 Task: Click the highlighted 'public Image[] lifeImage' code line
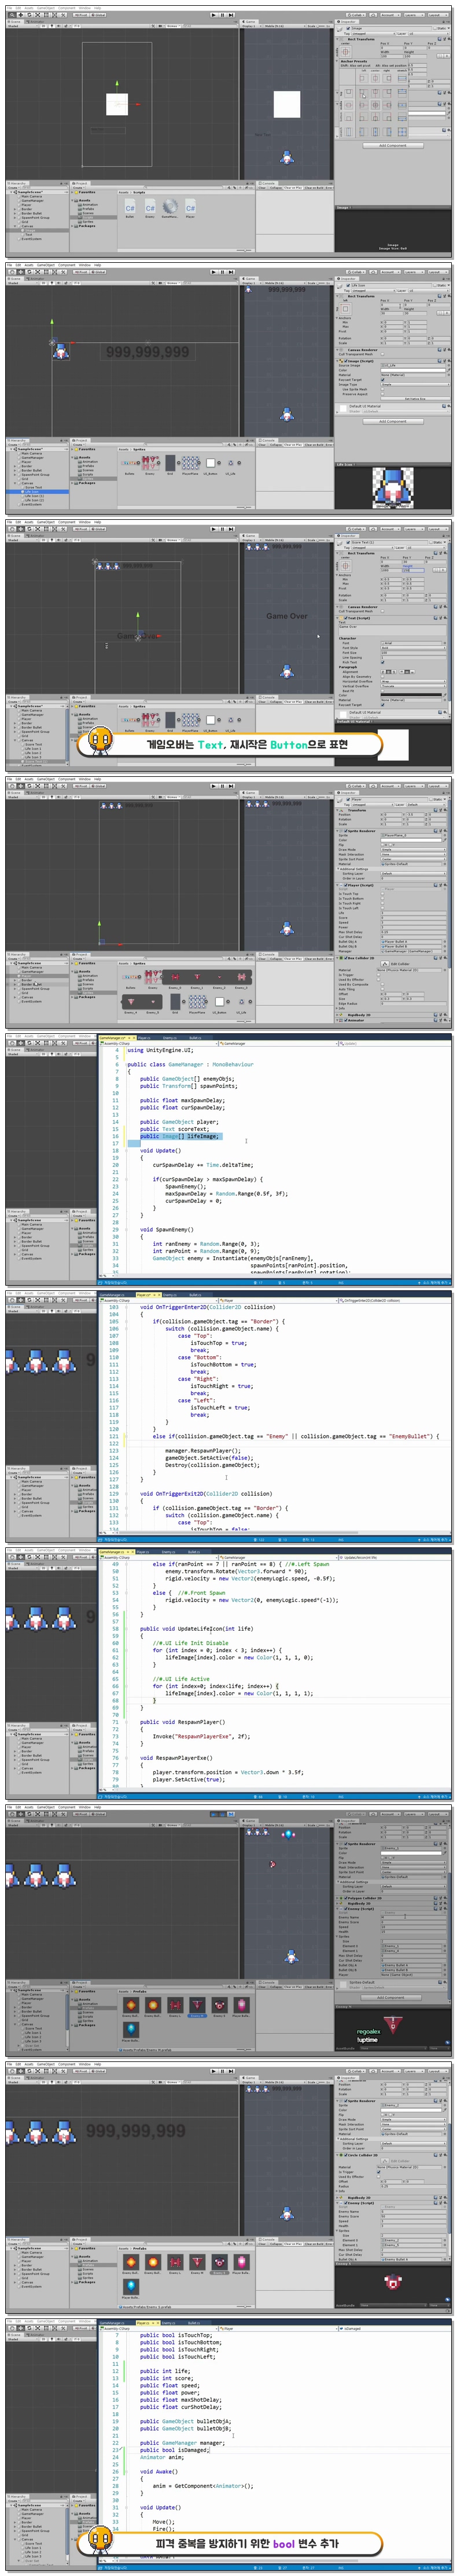click(x=179, y=1136)
